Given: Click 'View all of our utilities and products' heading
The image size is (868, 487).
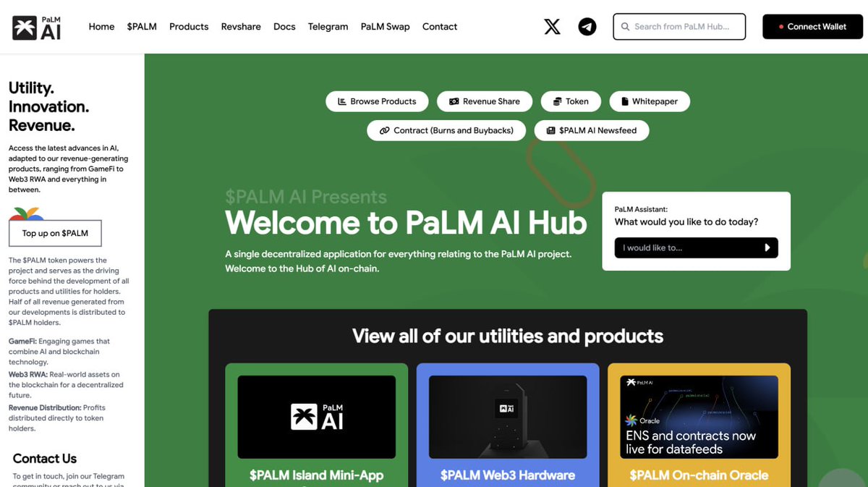Looking at the screenshot, I should (x=508, y=336).
